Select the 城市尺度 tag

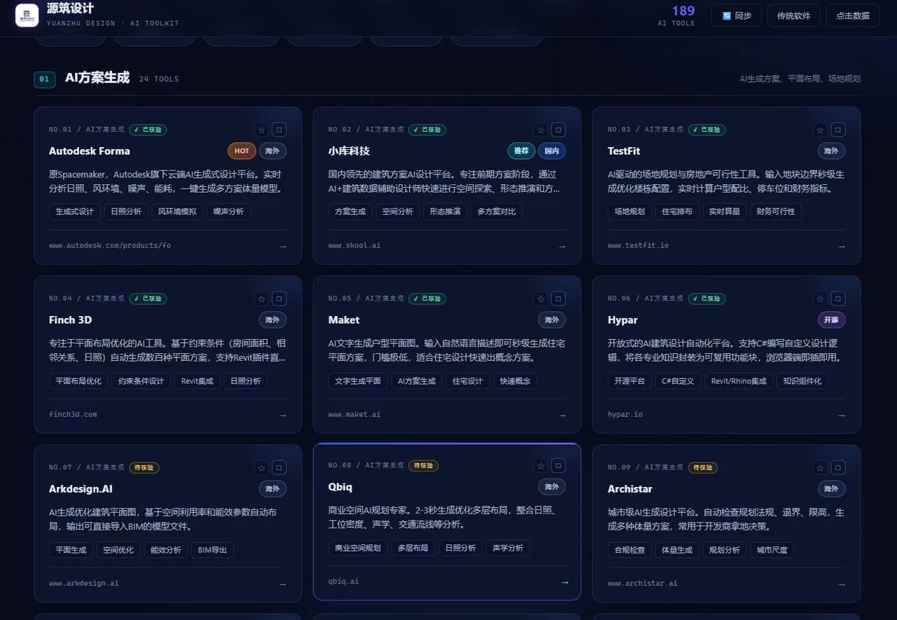[772, 550]
